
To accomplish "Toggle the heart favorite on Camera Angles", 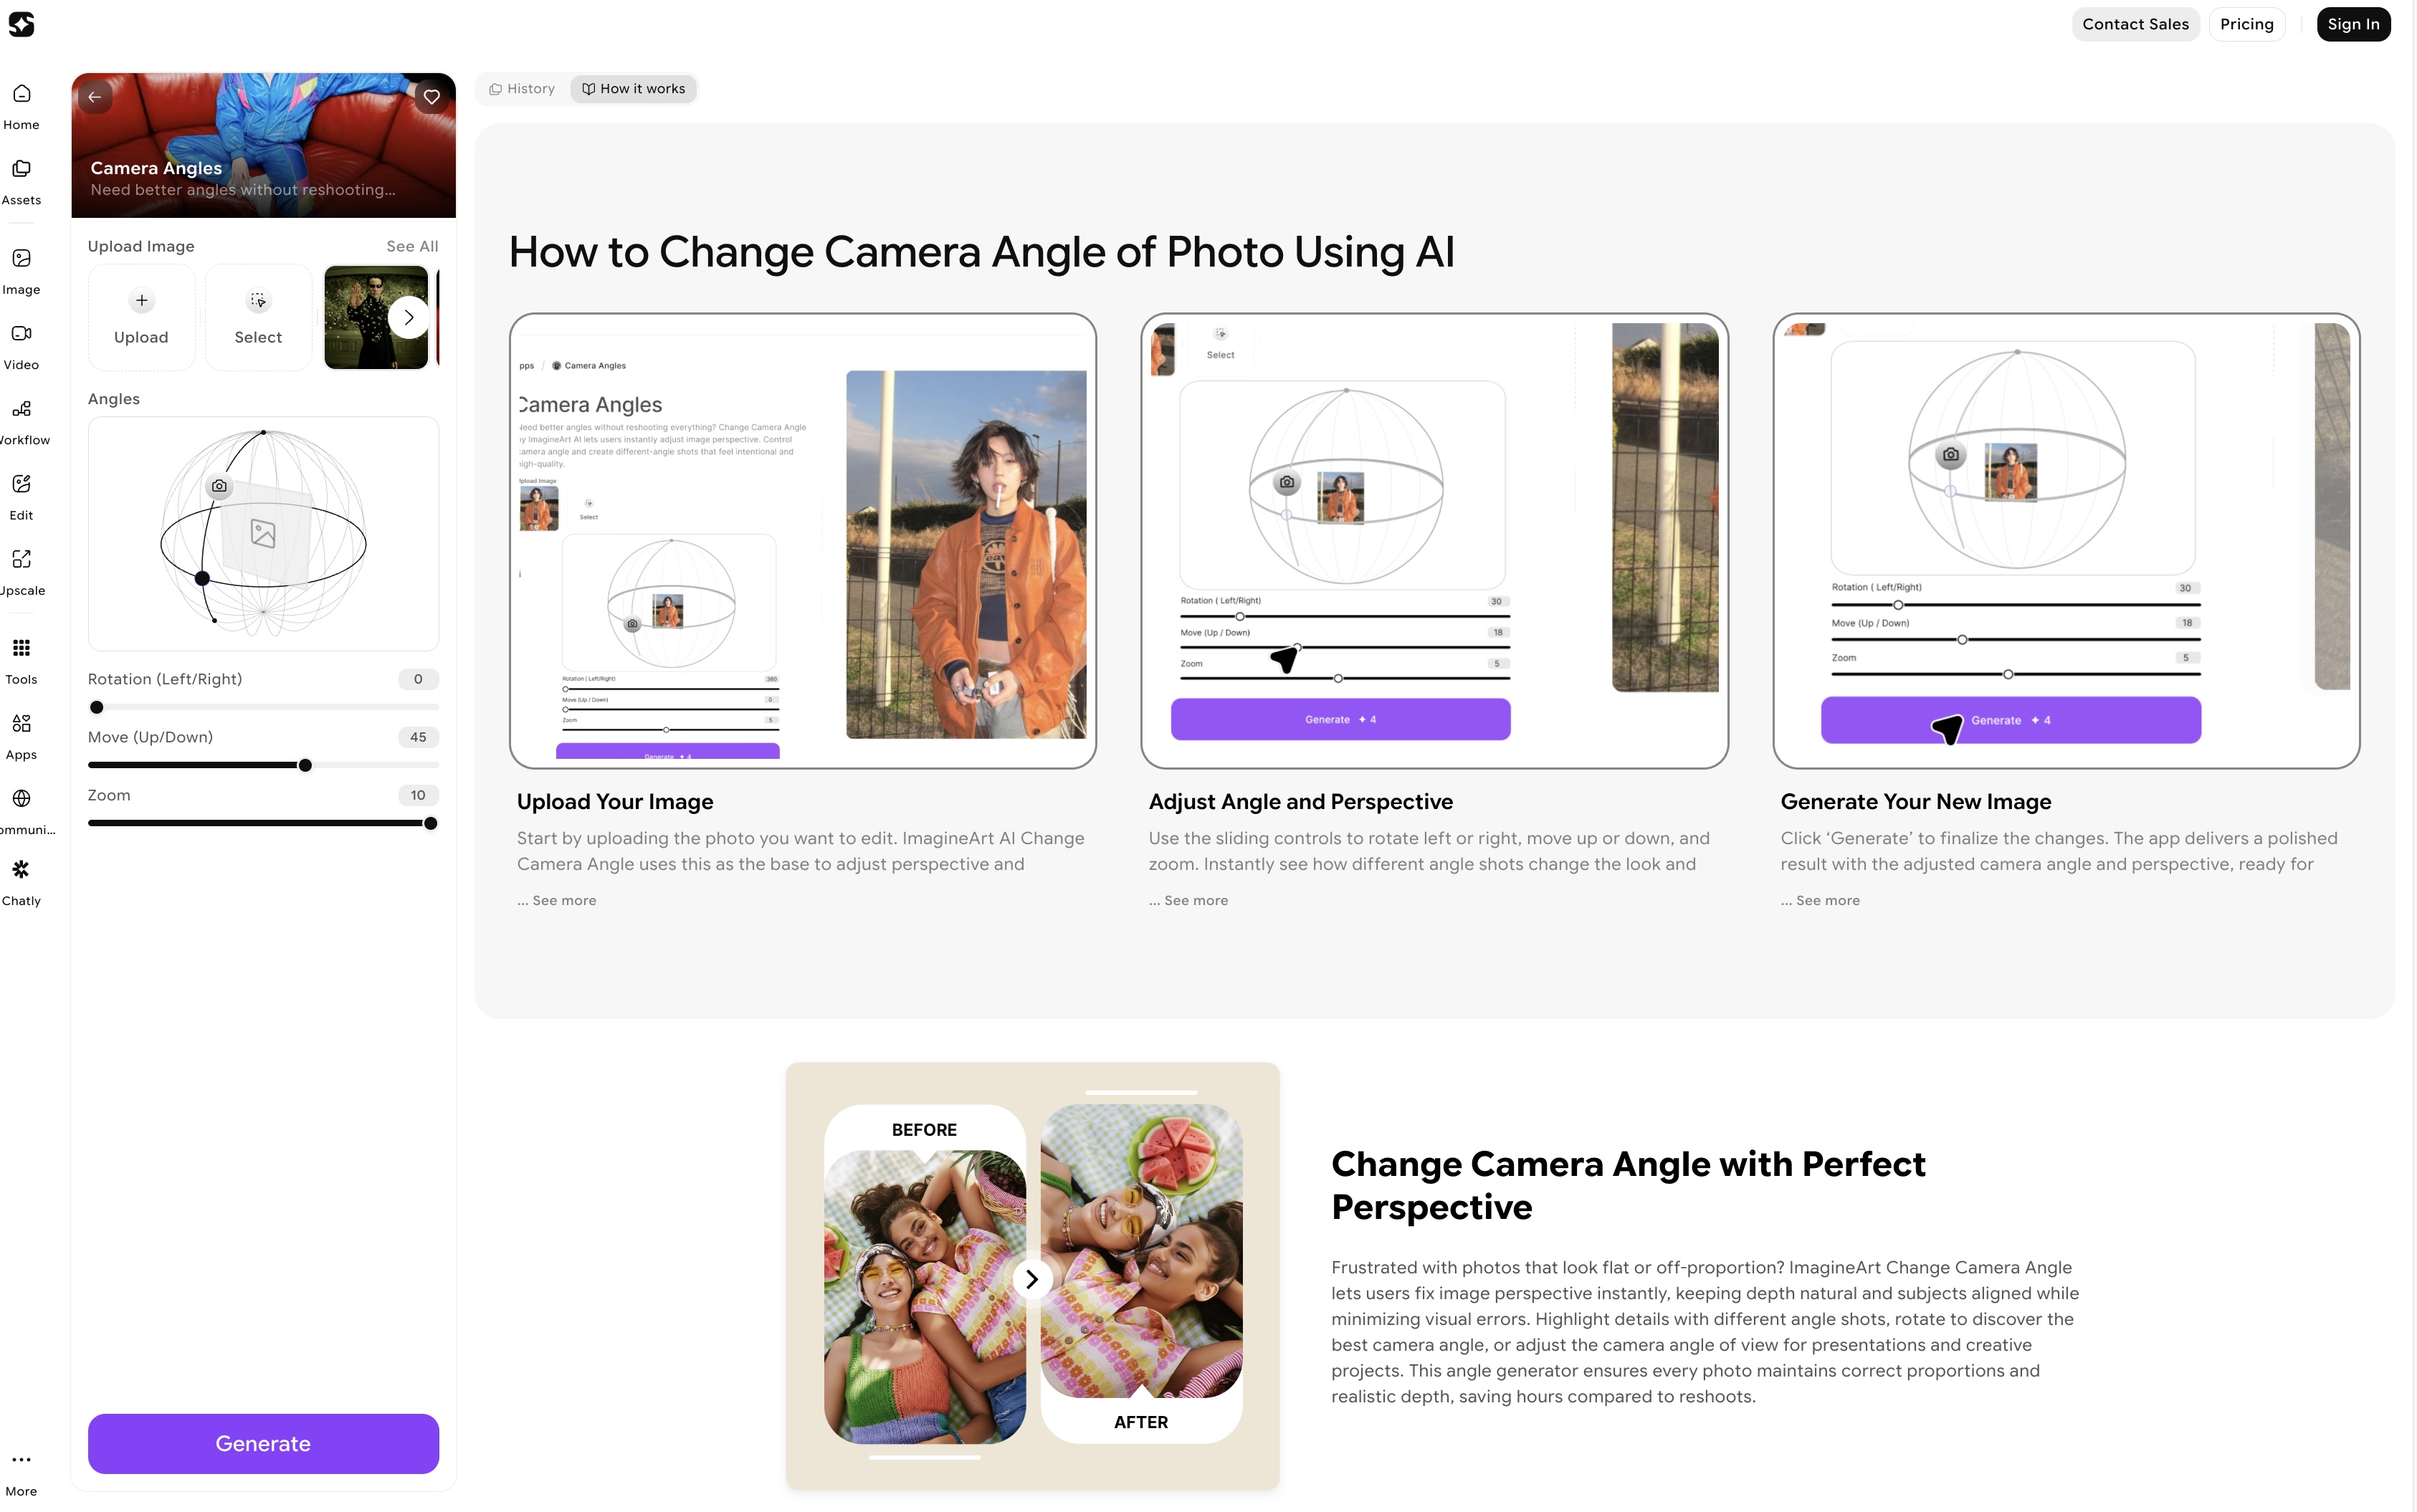I will (x=432, y=97).
